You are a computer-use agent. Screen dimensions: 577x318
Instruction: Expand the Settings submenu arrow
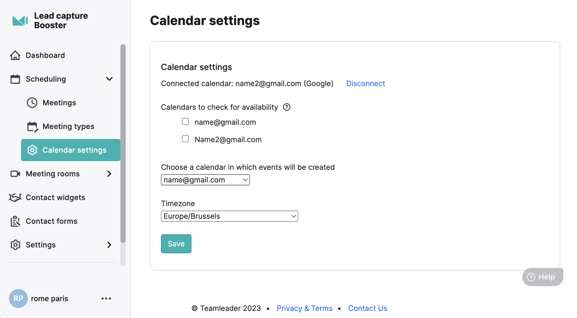tap(109, 245)
